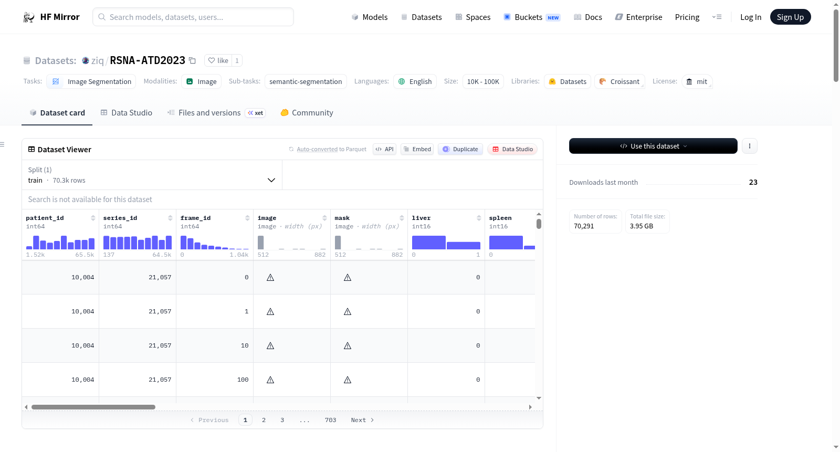Click the Sign Up button
Image resolution: width=840 pixels, height=452 pixels.
coord(790,17)
